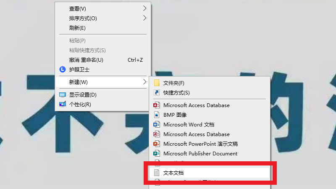Click the yellow folder icon for 文件夹
Screen dimensions: 336x189
[157, 83]
